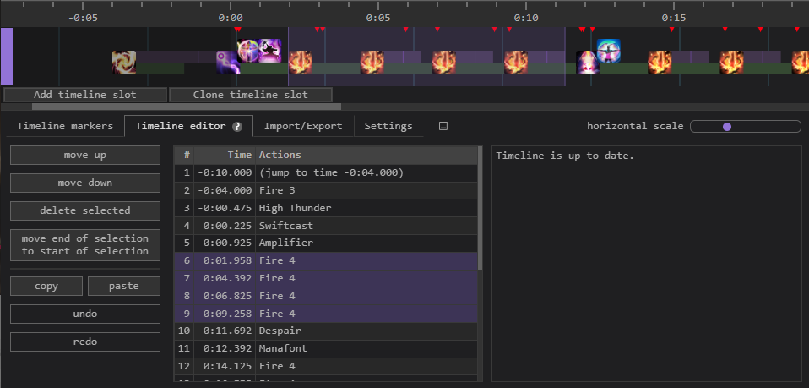Click the Despair icon on the timeline

click(588, 63)
